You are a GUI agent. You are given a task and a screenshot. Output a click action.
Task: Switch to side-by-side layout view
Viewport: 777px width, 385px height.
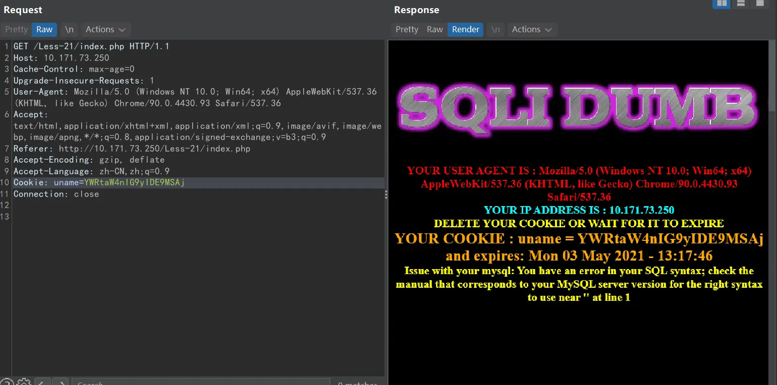[721, 4]
